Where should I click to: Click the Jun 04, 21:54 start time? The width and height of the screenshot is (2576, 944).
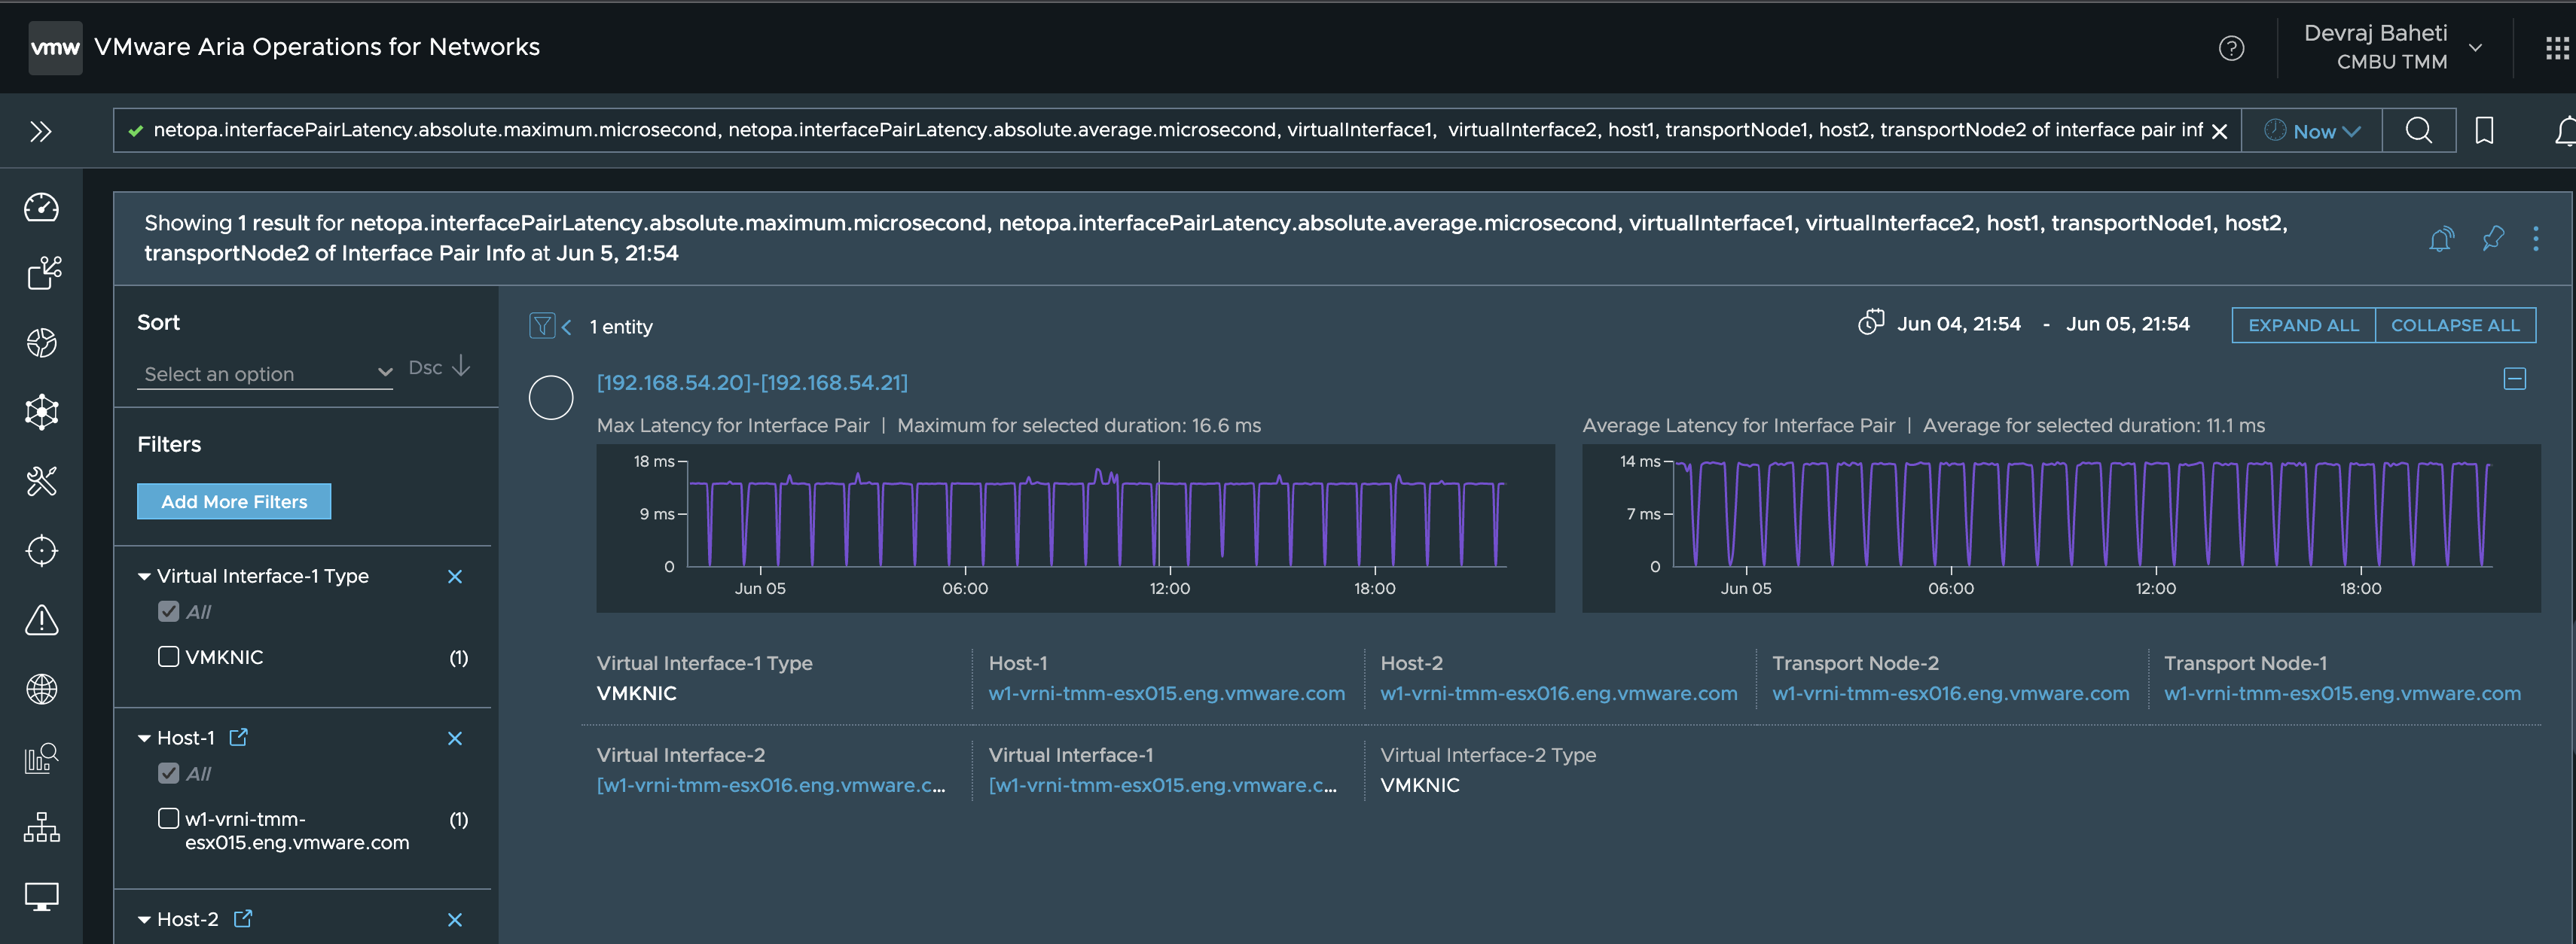coord(1959,324)
